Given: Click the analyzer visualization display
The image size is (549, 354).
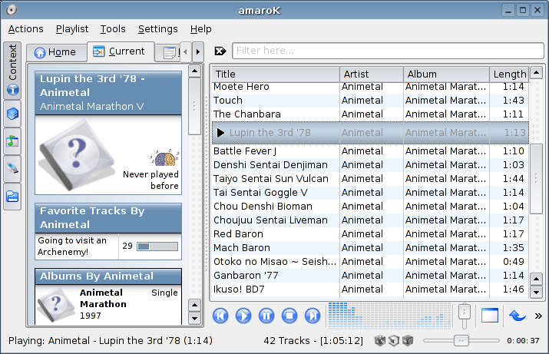Looking at the screenshot, I should (390, 316).
